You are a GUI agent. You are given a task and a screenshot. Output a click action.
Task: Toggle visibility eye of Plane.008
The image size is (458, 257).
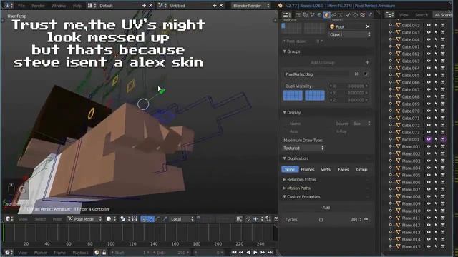pyautogui.click(x=429, y=196)
